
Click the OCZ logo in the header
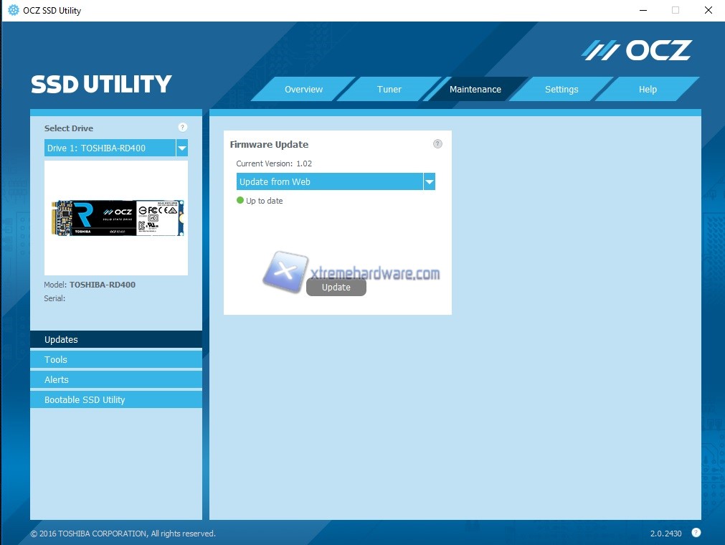point(636,50)
